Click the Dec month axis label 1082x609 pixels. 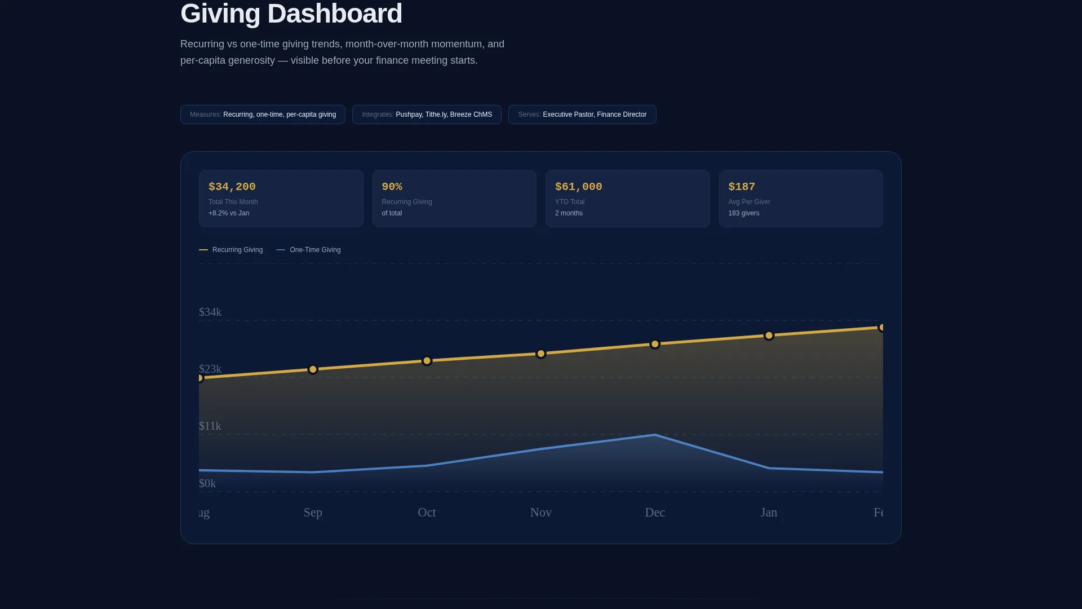click(x=655, y=513)
